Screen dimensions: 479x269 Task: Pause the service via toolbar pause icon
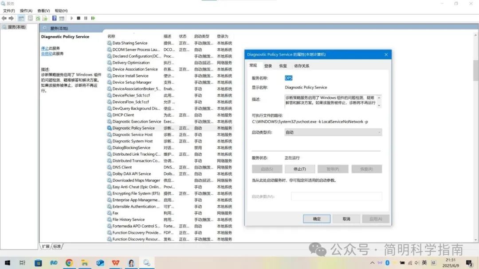[x=86, y=18]
